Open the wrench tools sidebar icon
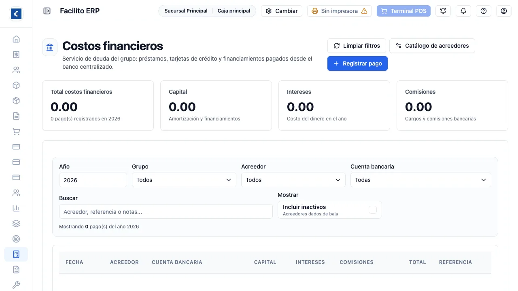Viewport: 518px width, 291px height. (16, 285)
